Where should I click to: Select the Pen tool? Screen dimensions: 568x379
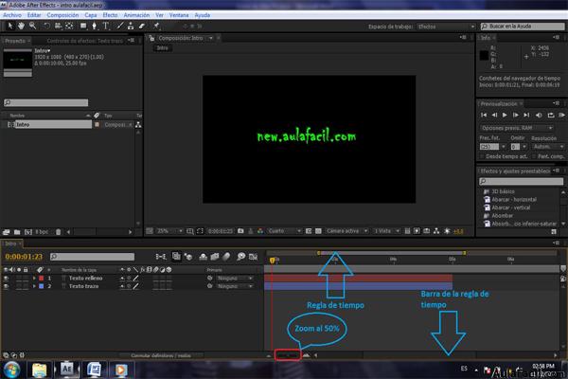pos(94,26)
